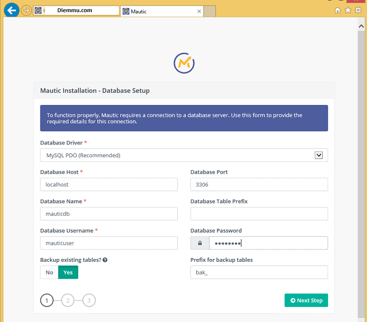Click the Database Host field
The image size is (367, 322).
coord(109,185)
